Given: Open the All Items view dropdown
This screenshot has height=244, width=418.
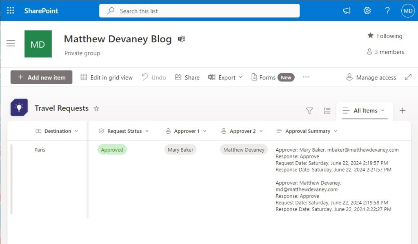Looking at the screenshot, I should point(365,111).
